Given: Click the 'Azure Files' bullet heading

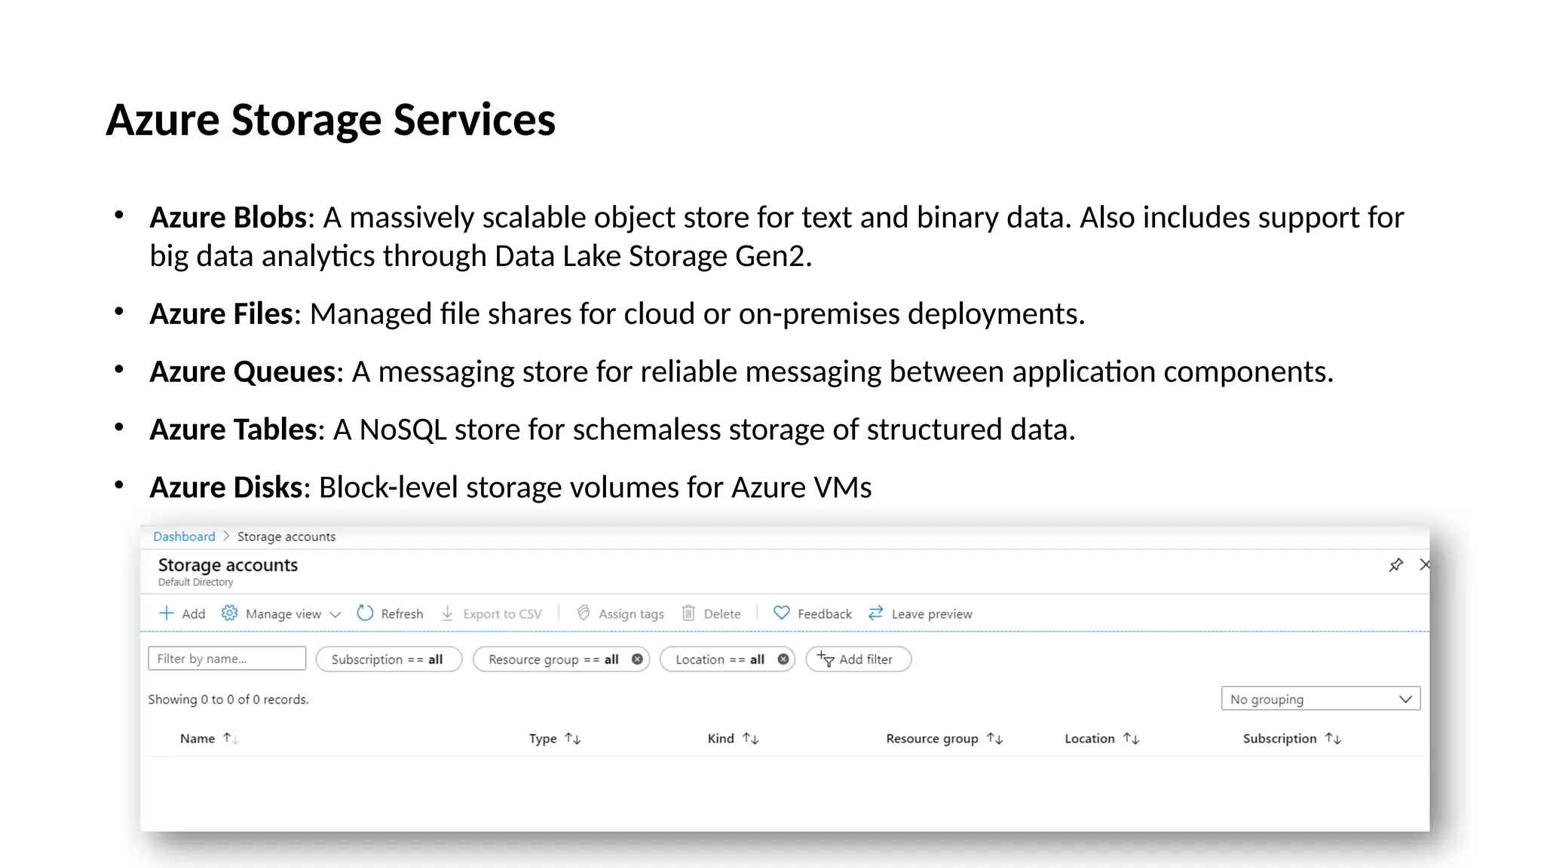Looking at the screenshot, I should click(222, 313).
